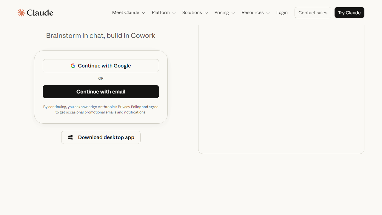Click the Claude starburst logo icon
Viewport: 382px width, 215px height.
point(21,13)
